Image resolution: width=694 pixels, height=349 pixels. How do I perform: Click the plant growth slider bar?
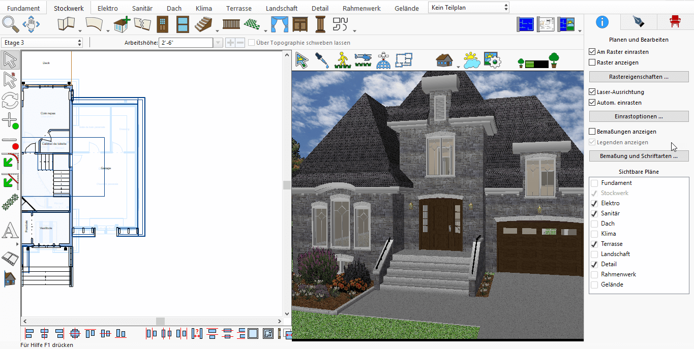(536, 64)
